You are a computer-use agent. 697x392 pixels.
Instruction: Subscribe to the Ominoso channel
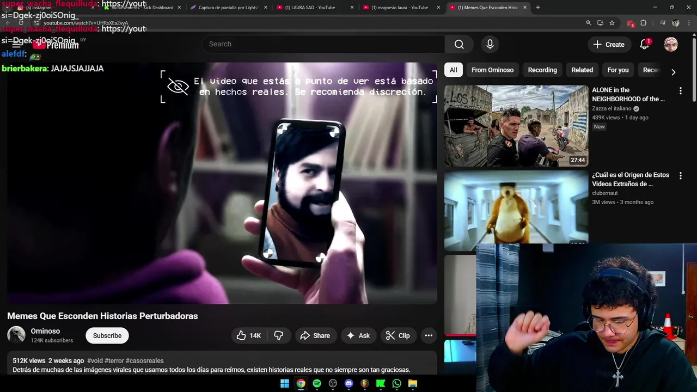coord(107,335)
